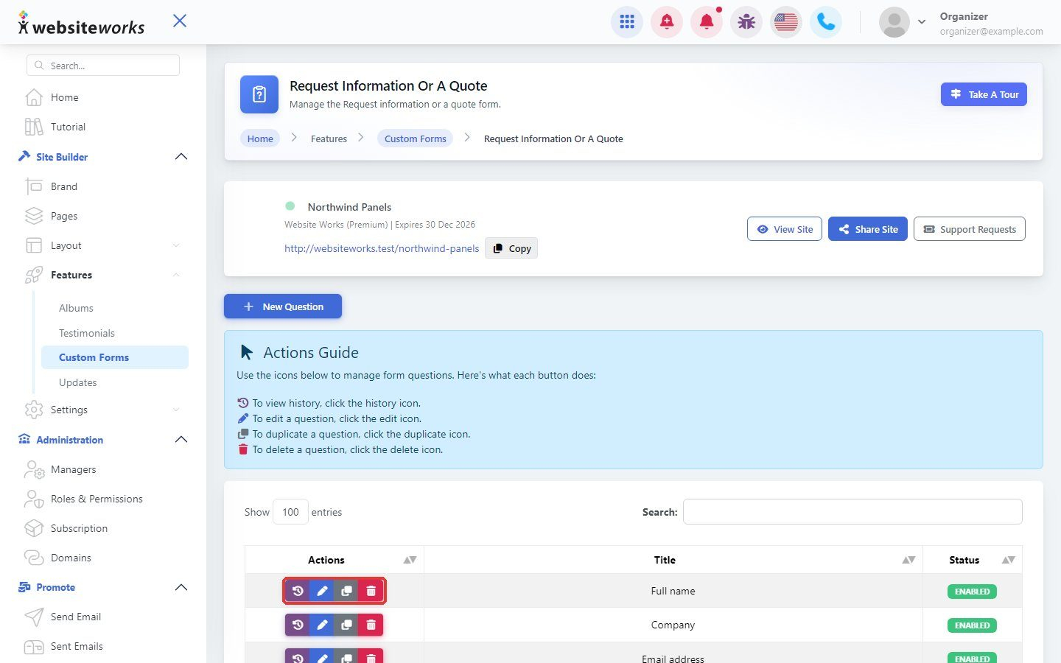The image size is (1061, 663).
Task: Click the US flag language icon
Action: coord(786,22)
